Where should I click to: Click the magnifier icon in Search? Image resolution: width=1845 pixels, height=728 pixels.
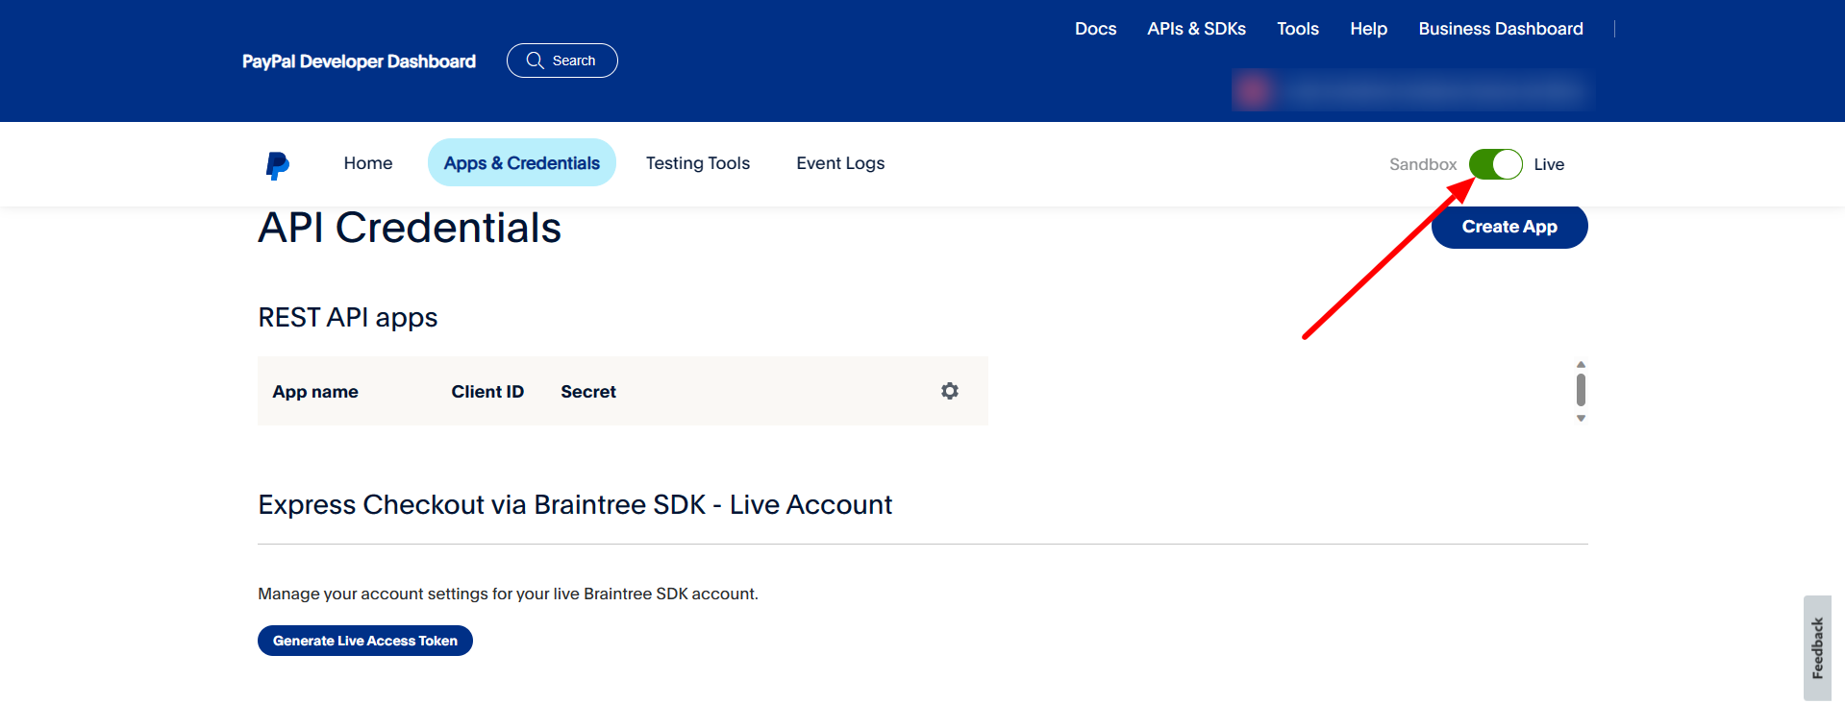tap(536, 61)
